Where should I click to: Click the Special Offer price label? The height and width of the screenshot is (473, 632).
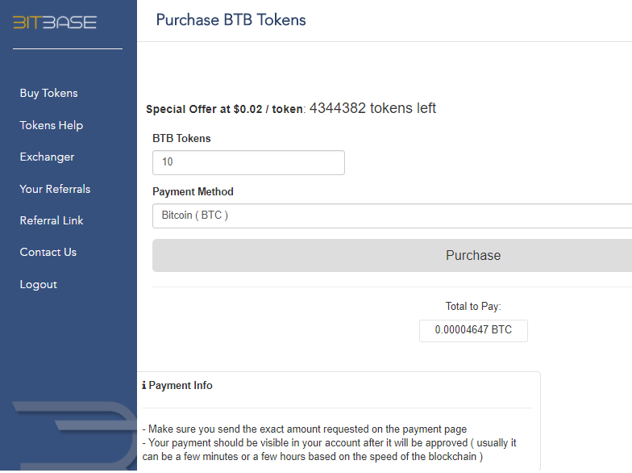click(x=226, y=110)
